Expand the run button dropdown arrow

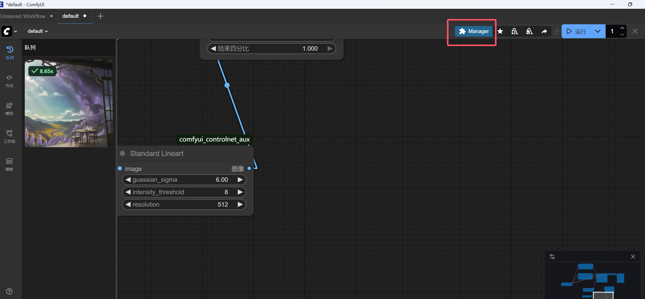597,31
